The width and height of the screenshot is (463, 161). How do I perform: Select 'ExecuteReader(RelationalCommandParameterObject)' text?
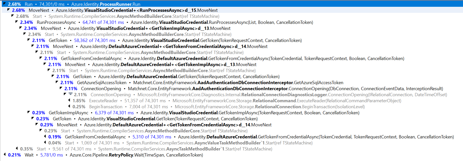pos(349,101)
